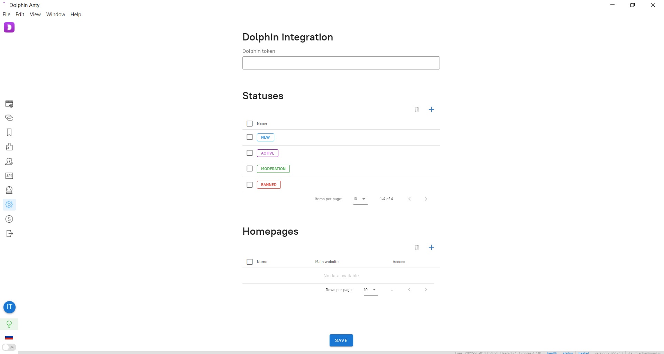Click the ACTIVE status tag

268,153
